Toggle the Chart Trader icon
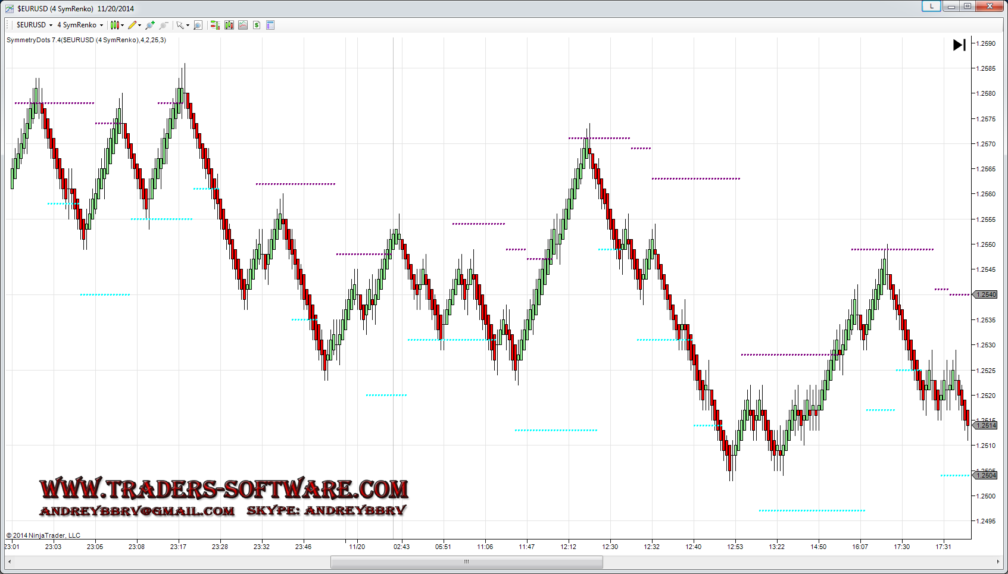Image resolution: width=1008 pixels, height=574 pixels. tap(215, 25)
